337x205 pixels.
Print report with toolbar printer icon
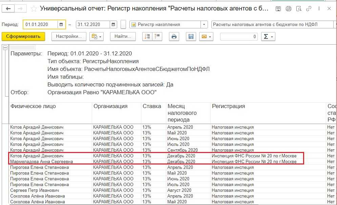pos(174,36)
